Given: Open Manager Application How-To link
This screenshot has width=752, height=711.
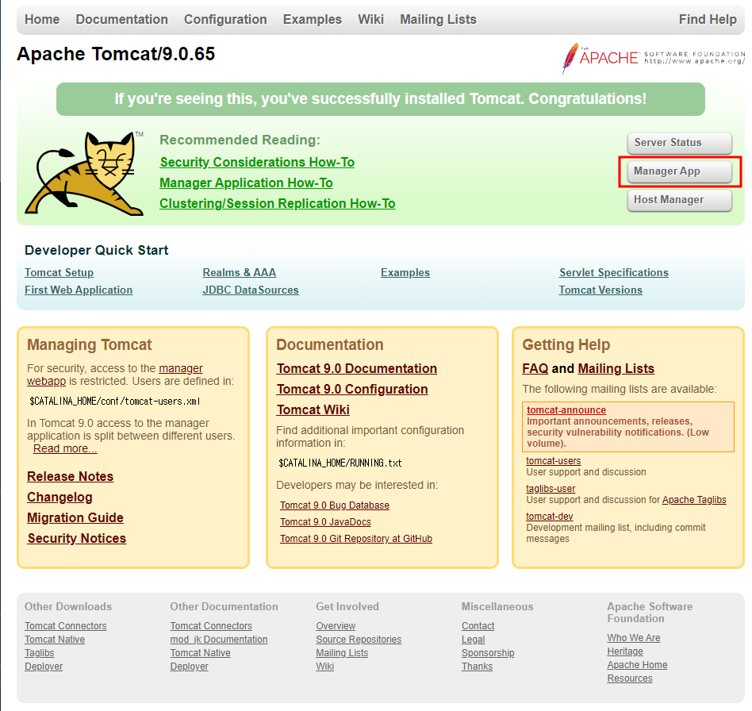Looking at the screenshot, I should coord(246,183).
